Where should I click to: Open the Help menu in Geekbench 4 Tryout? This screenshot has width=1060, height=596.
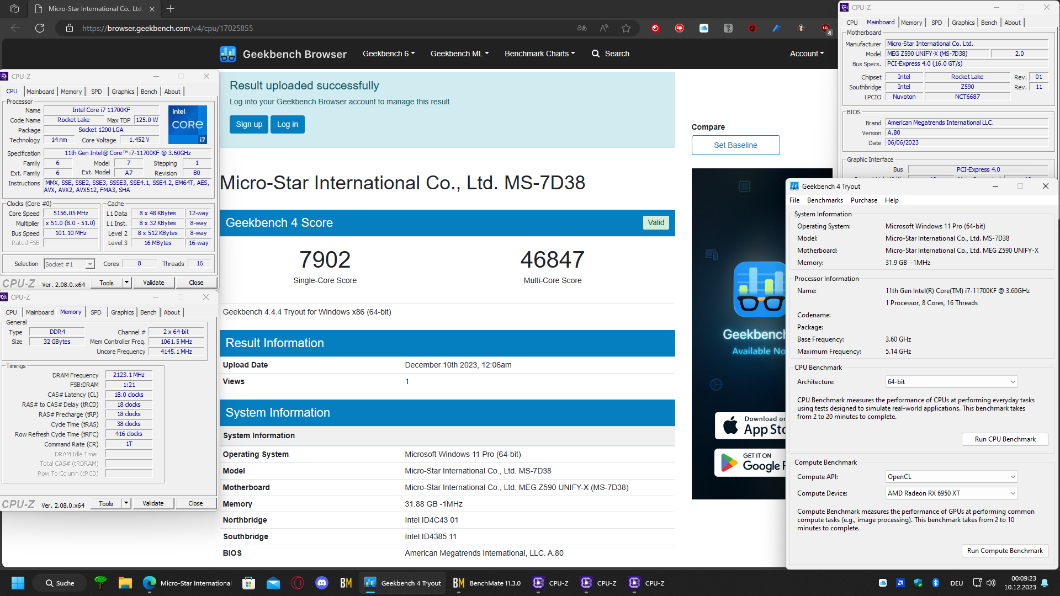click(892, 200)
